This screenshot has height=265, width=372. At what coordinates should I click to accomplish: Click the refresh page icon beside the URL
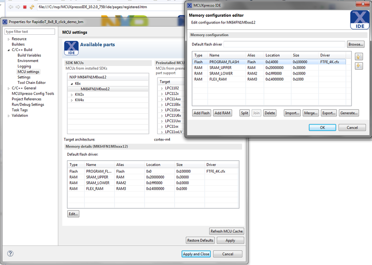tap(32, 7)
